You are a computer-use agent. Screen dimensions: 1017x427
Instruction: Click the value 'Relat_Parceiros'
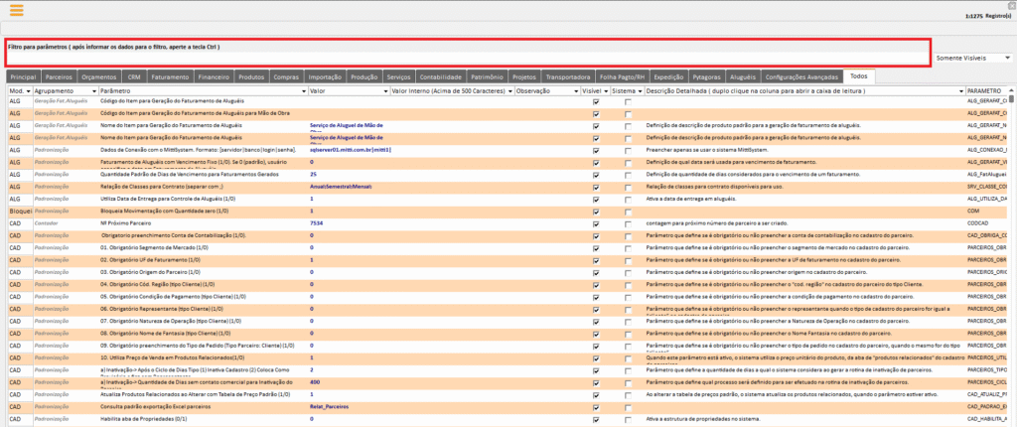(329, 407)
